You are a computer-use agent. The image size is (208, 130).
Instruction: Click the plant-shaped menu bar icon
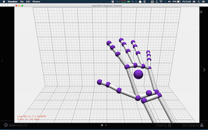coord(157,2)
